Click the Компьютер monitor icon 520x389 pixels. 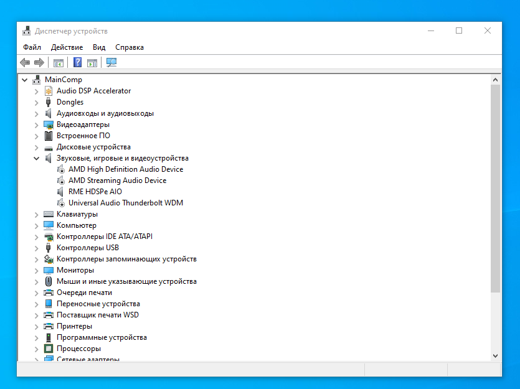tap(49, 225)
